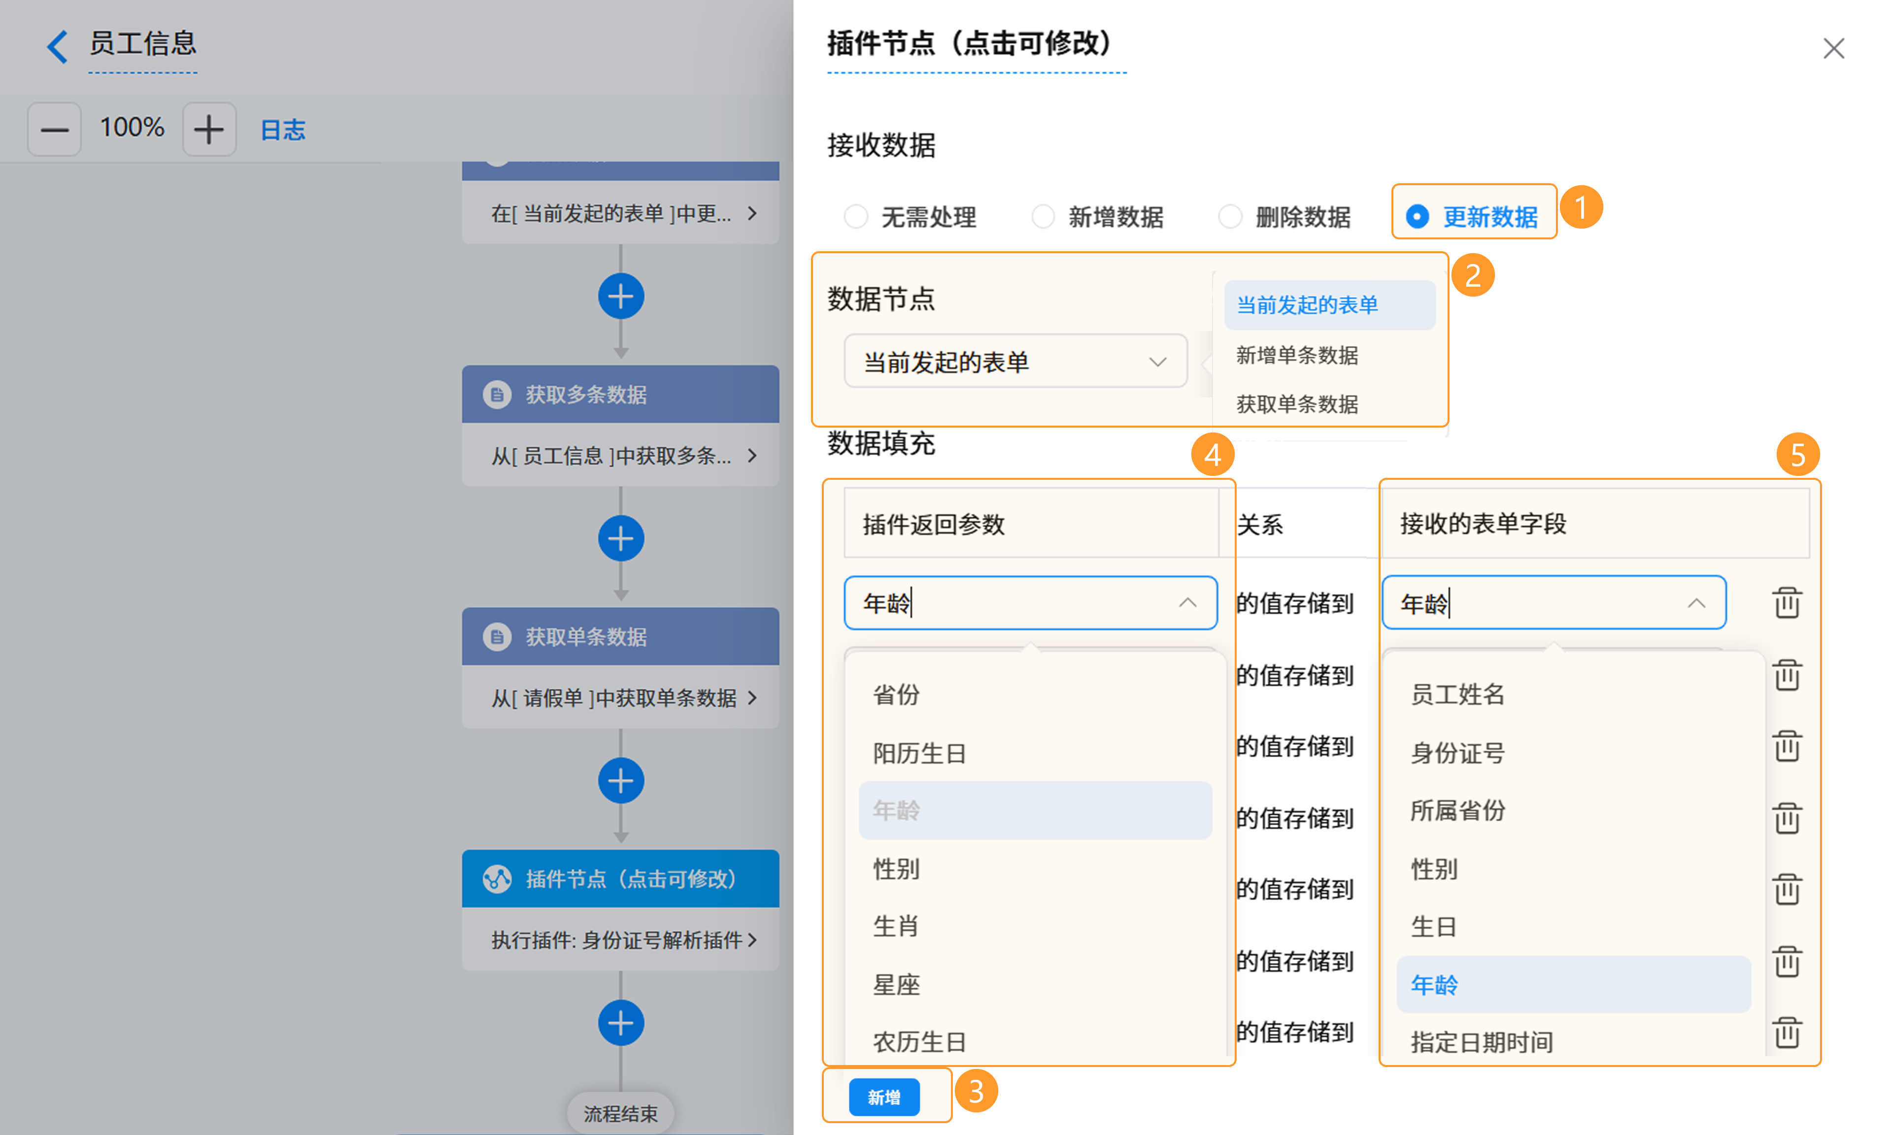
Task: Open the 插件节点(点击可修改) node header
Action: click(620, 879)
